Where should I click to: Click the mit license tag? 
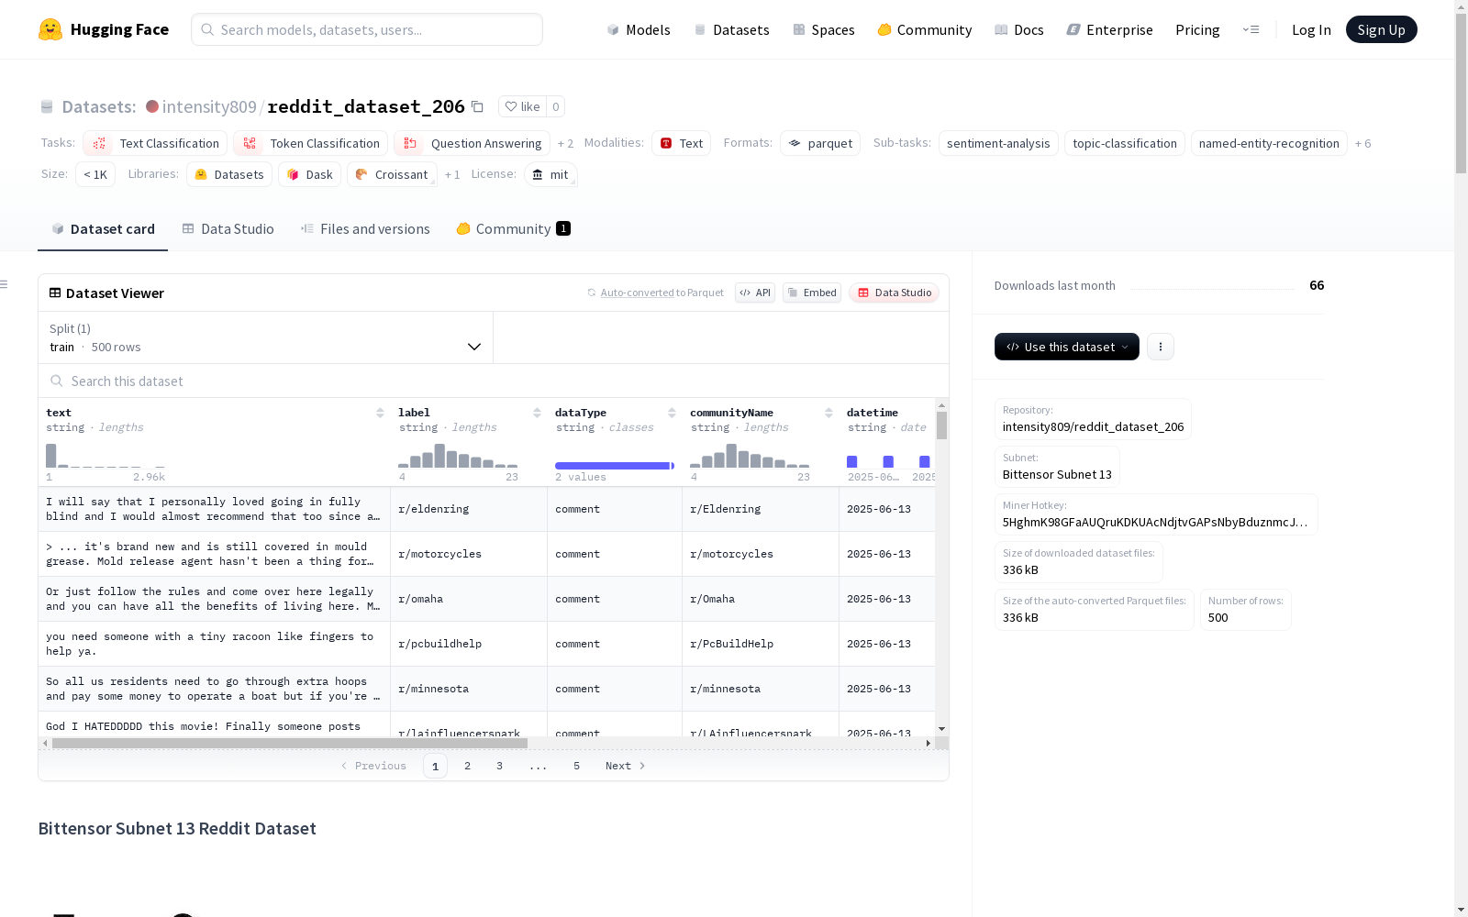click(550, 174)
